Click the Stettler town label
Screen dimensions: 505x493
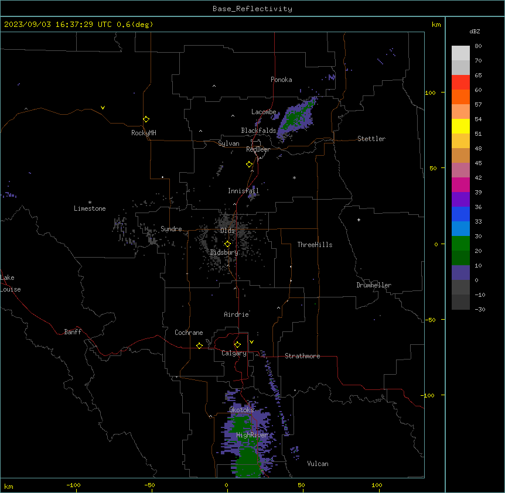pos(371,139)
